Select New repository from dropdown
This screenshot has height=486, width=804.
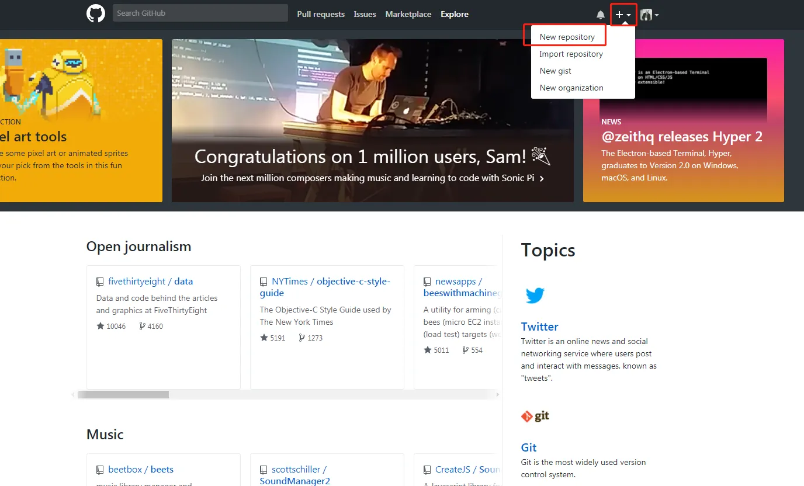point(567,37)
